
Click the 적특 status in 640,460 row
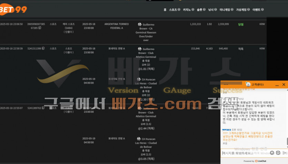(x=241, y=49)
